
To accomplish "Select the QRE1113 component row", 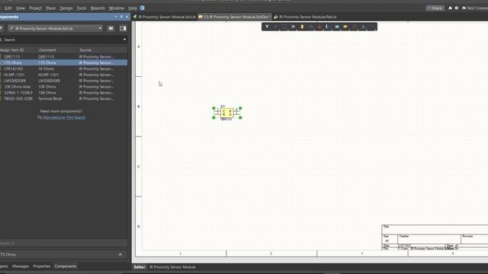I will pos(63,57).
